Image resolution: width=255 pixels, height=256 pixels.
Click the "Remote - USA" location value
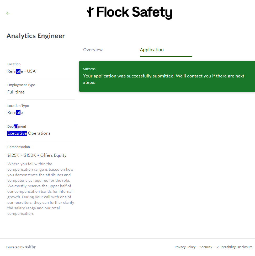click(22, 71)
